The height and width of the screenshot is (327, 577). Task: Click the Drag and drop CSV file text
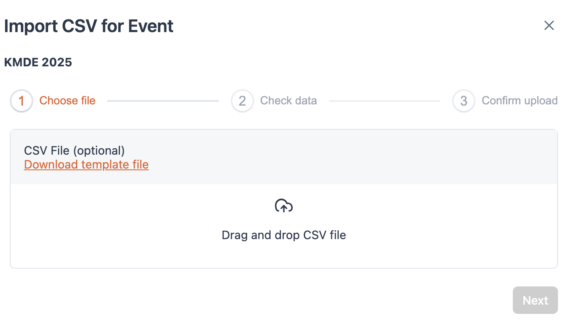tap(284, 235)
